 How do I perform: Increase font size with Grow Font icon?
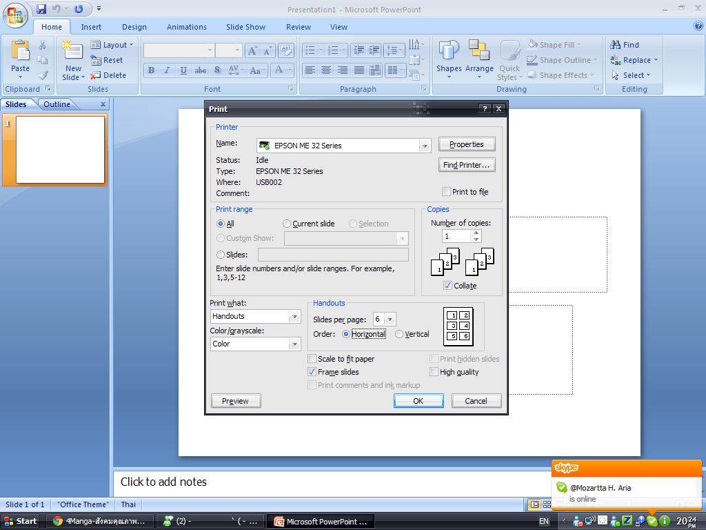252,50
